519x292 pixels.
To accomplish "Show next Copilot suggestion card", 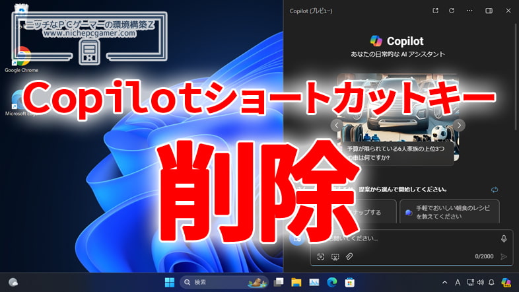I will (459, 125).
